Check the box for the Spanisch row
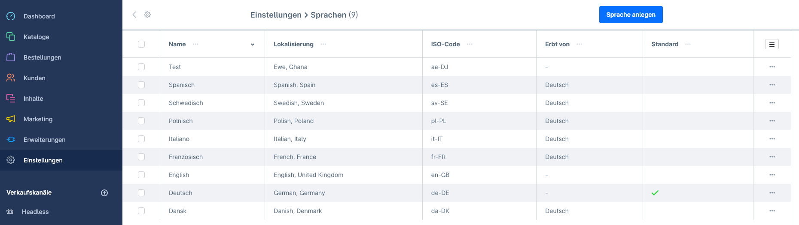 pos(141,85)
